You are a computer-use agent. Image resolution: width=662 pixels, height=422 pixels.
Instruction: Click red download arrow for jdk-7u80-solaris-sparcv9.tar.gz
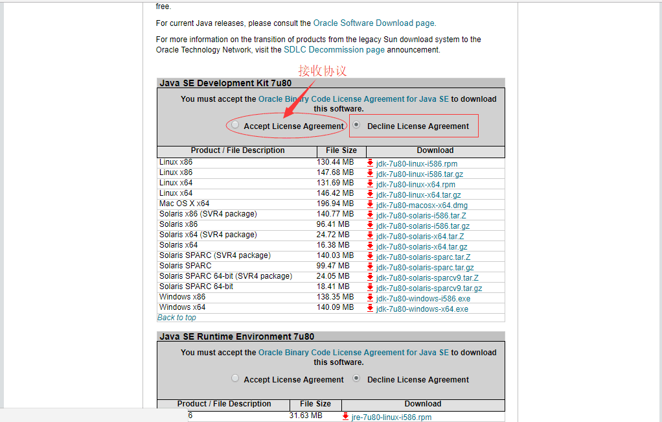(371, 287)
